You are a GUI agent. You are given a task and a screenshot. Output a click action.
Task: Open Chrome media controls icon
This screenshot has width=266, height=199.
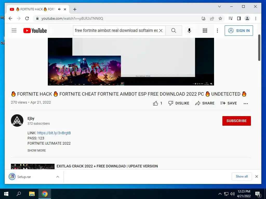coord(230,18)
